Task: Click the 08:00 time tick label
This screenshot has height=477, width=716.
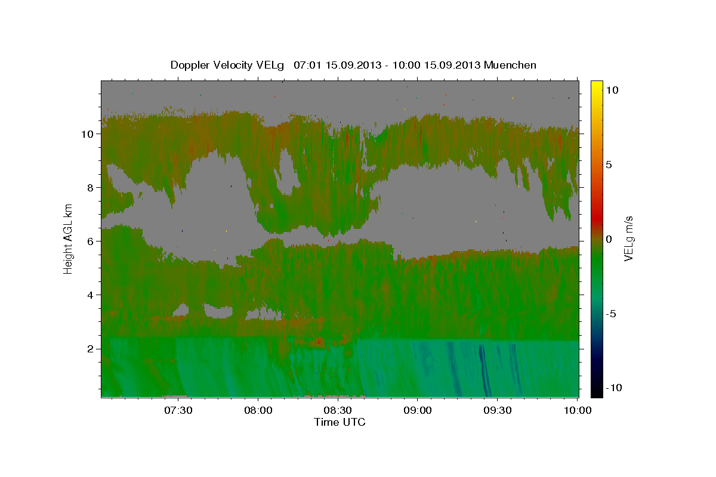Action: [x=258, y=410]
